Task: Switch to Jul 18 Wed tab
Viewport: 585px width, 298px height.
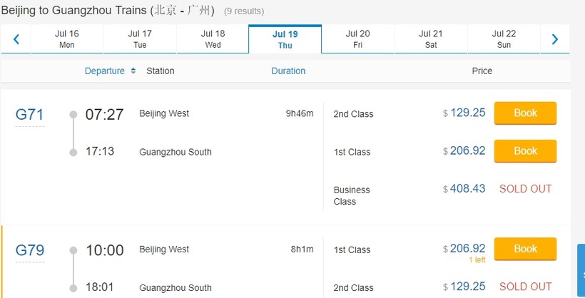Action: pyautogui.click(x=213, y=39)
